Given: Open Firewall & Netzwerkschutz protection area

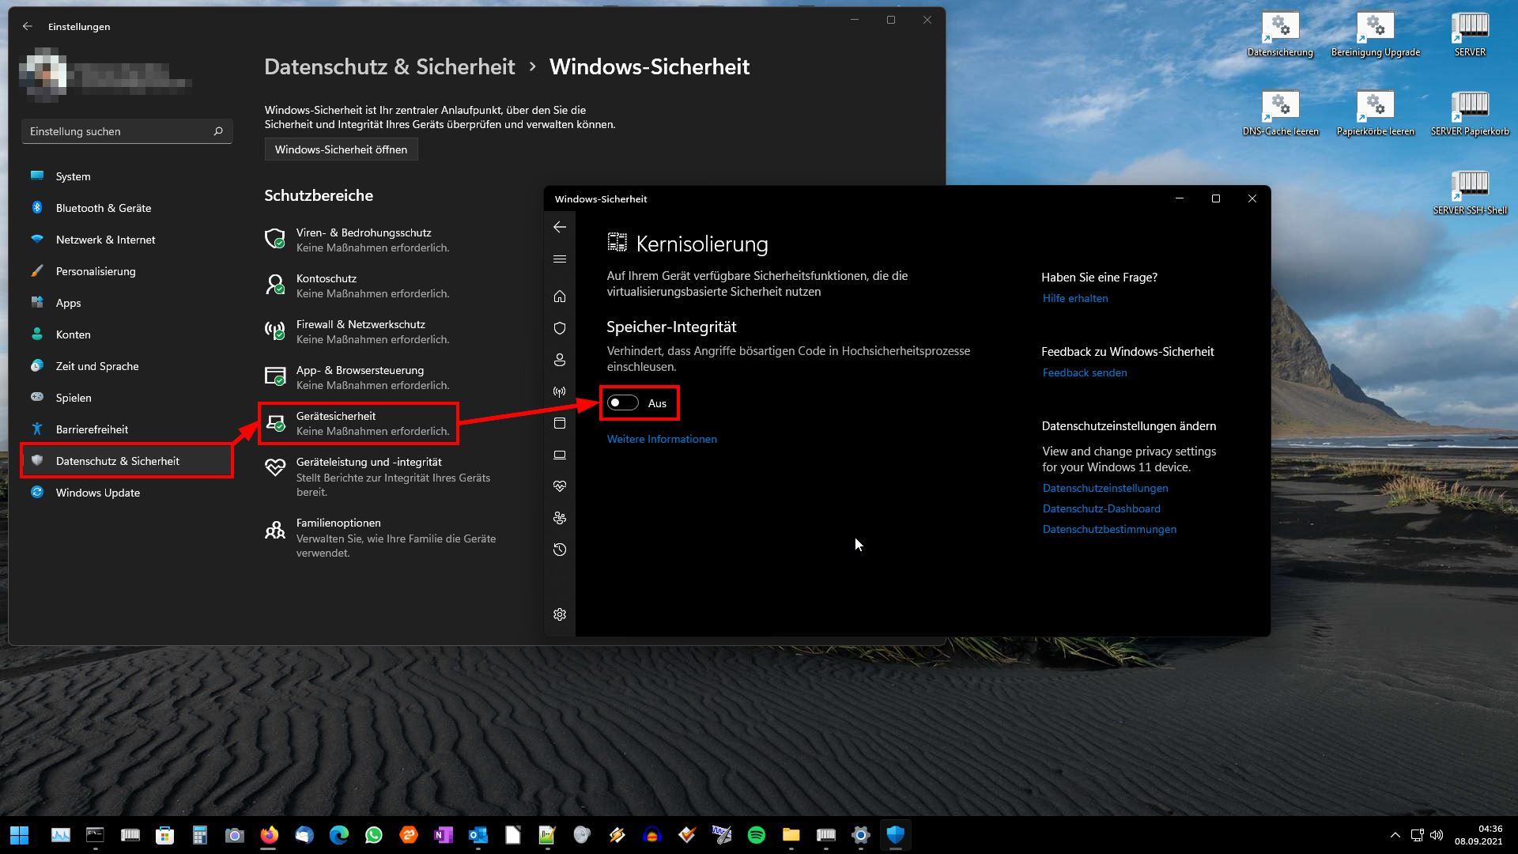Looking at the screenshot, I should coord(357,331).
